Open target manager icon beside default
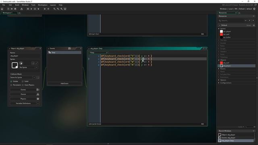Screen dimensions: 258x145 254,9
